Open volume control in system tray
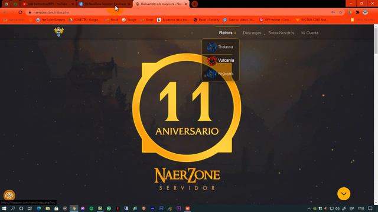The image size is (378, 212). pos(337,208)
